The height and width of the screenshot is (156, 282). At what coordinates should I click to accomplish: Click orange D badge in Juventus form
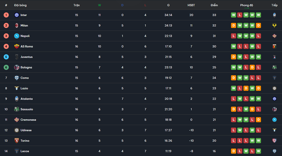[234, 57]
